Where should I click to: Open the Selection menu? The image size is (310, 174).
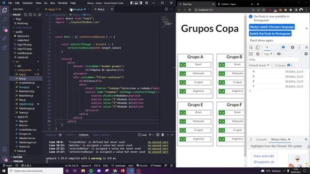[28, 3]
